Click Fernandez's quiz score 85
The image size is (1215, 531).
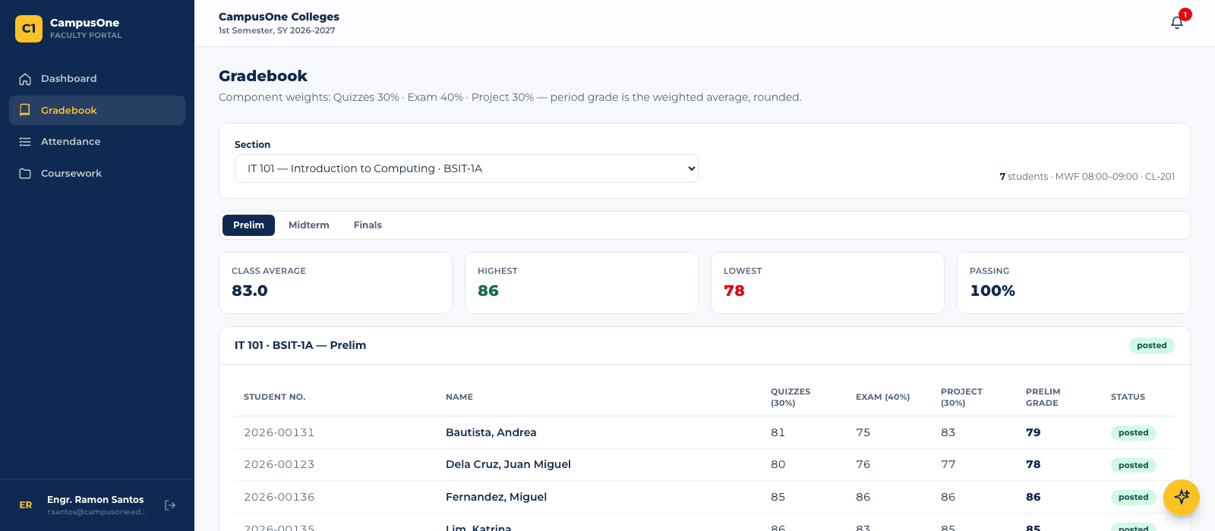click(778, 497)
